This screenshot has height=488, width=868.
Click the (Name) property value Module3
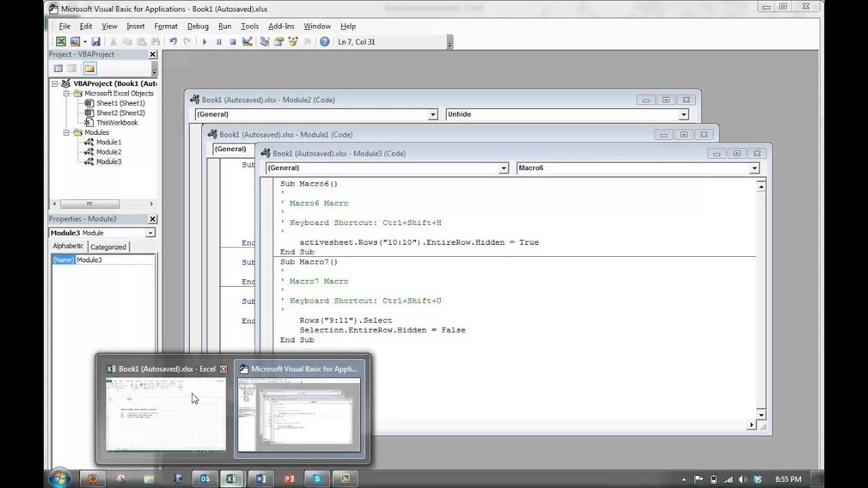click(115, 260)
